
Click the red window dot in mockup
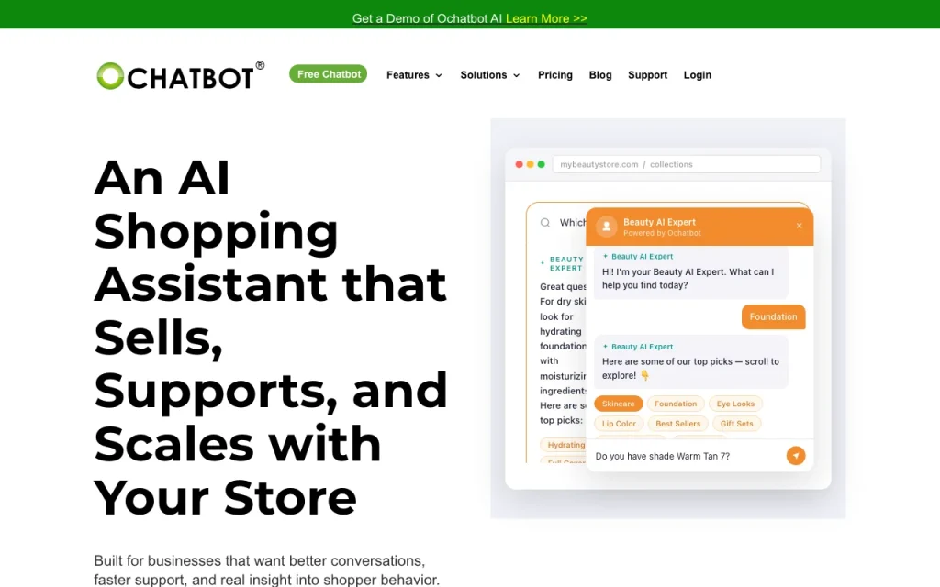520,164
